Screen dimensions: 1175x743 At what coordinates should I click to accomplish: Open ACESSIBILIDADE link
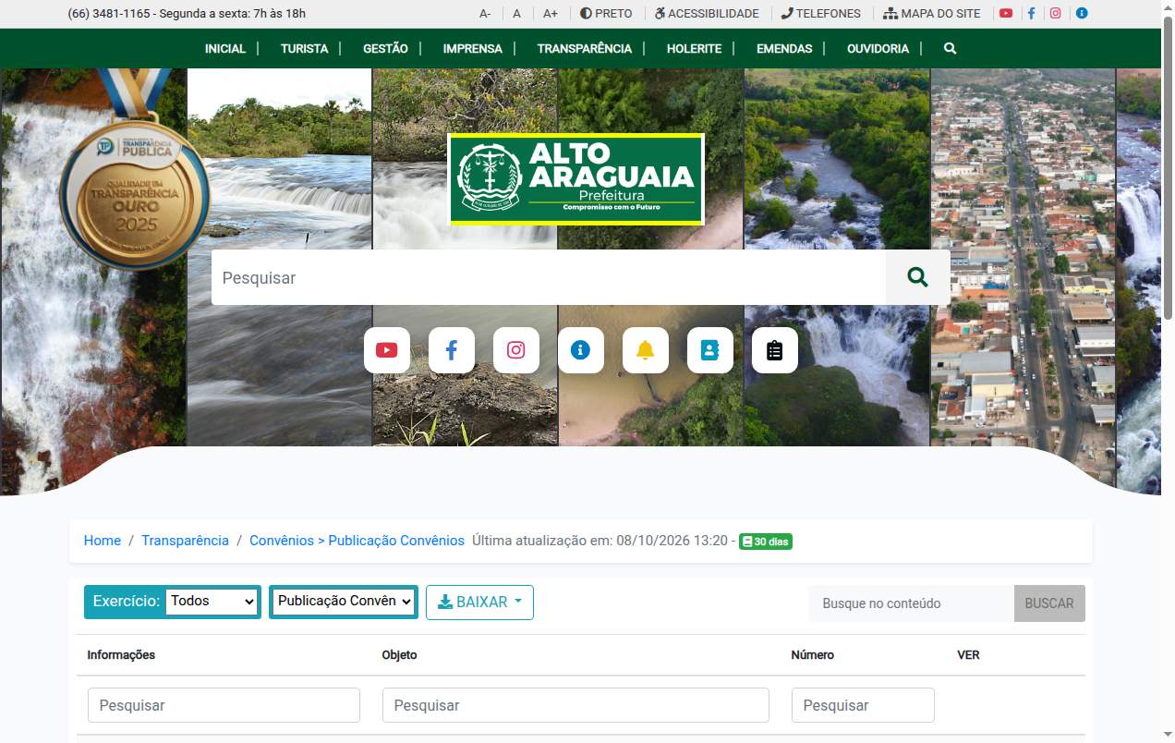click(707, 14)
